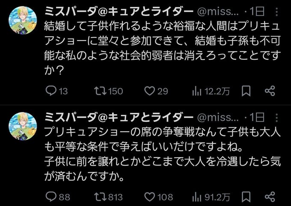Share the second tweet
This screenshot has height=206, width=291.
point(270,197)
